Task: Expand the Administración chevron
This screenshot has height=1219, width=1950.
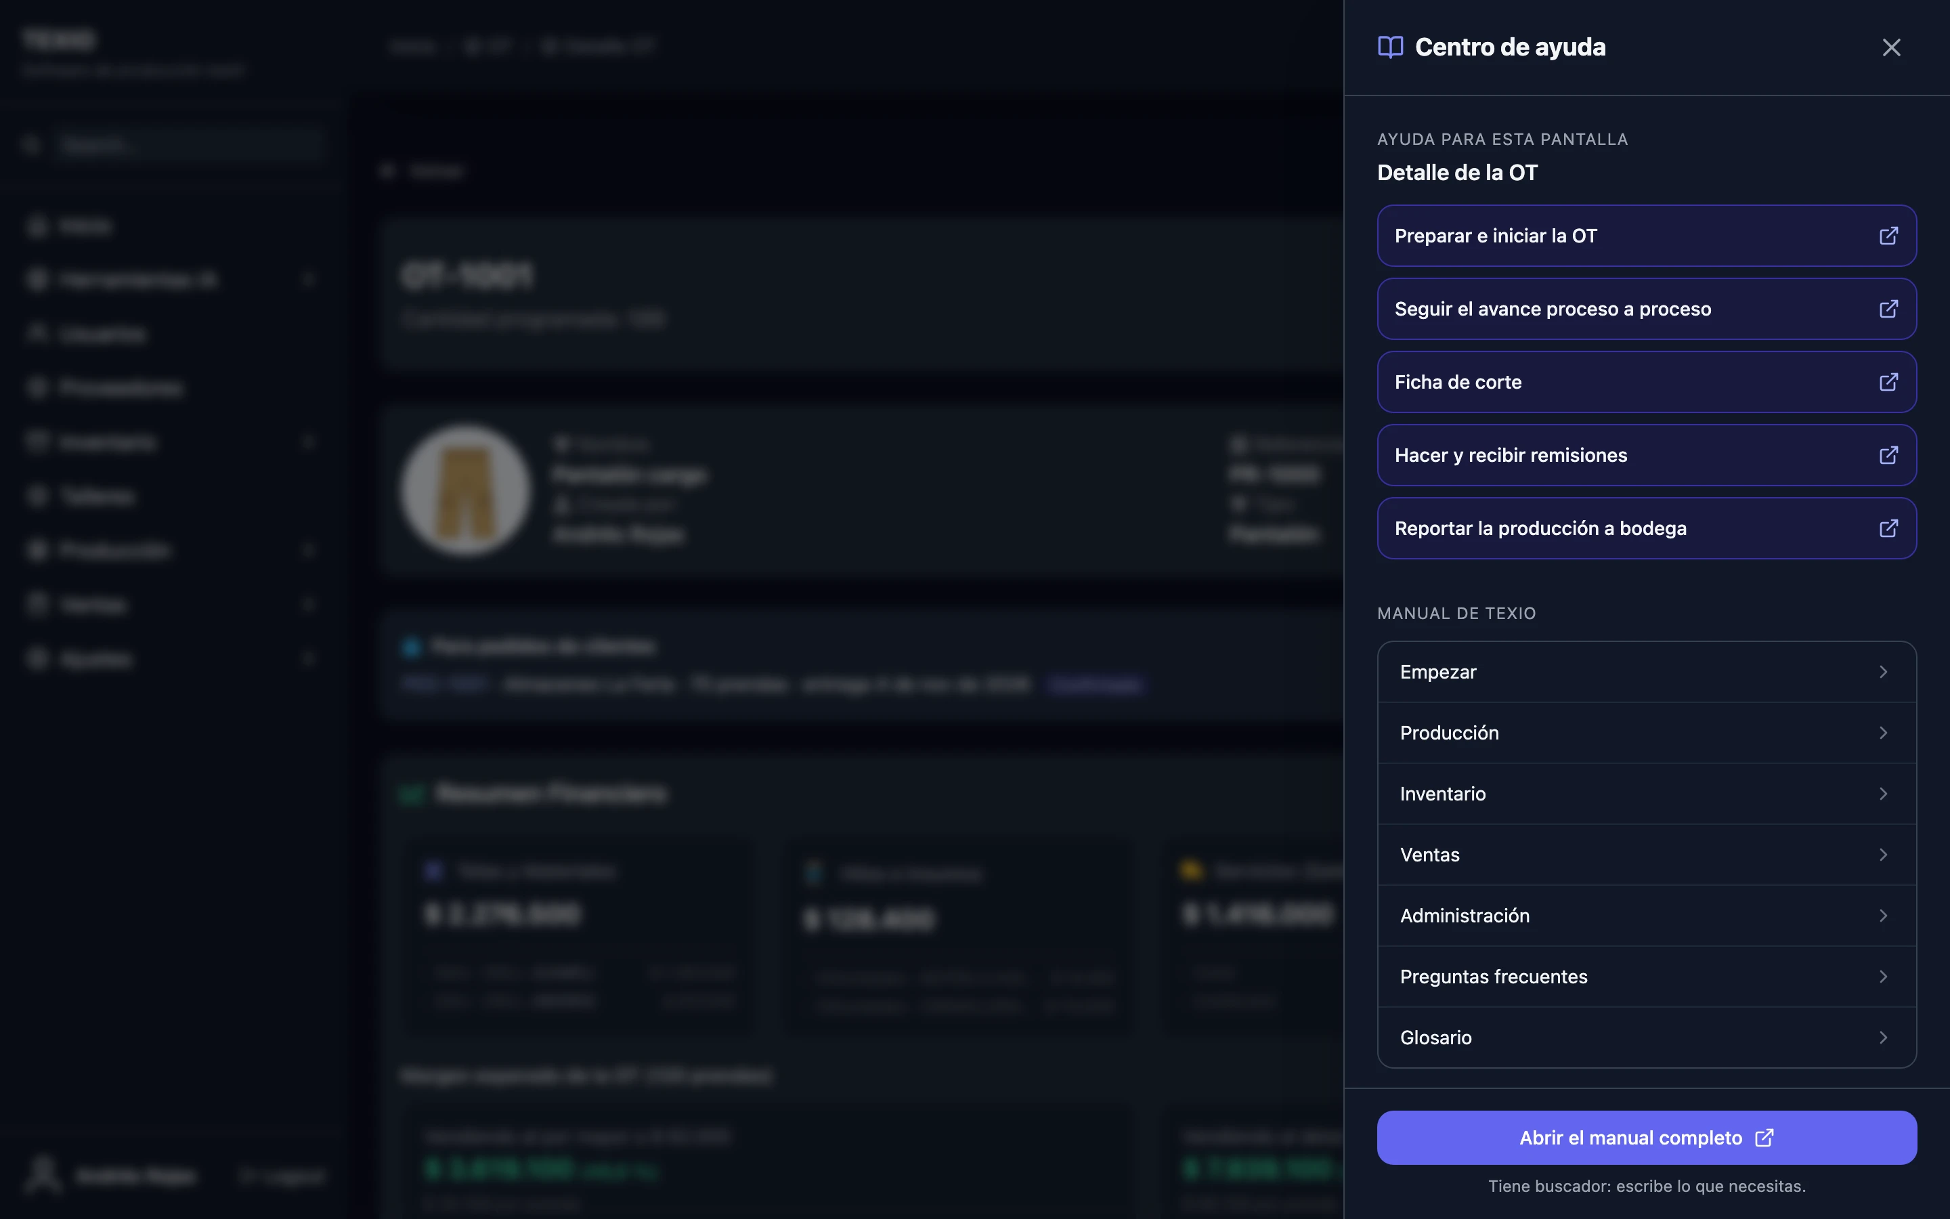Action: [x=1883, y=916]
